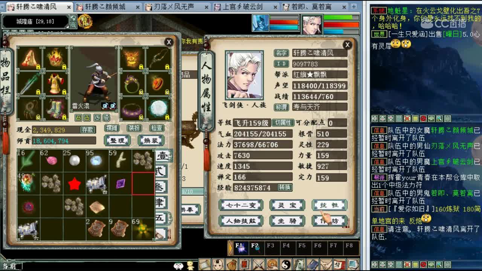Image resolution: width=482 pixels, height=271 pixels.
Task: Click the 摆摊 stall button
Action: pyautogui.click(x=112, y=128)
